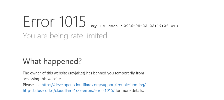The width and height of the screenshot is (224, 100).
Task: Click the bullet separator after the Ray ID
Action: click(121, 26)
